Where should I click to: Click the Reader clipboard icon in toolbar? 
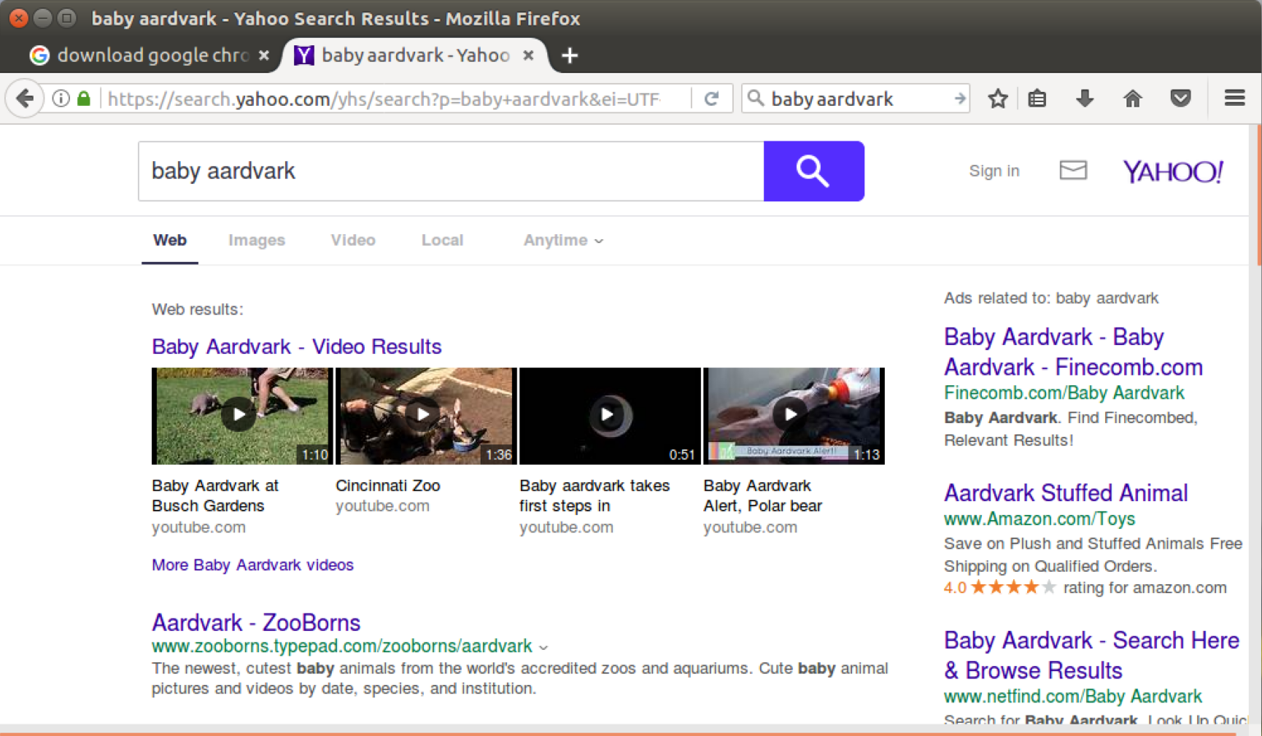[1037, 98]
